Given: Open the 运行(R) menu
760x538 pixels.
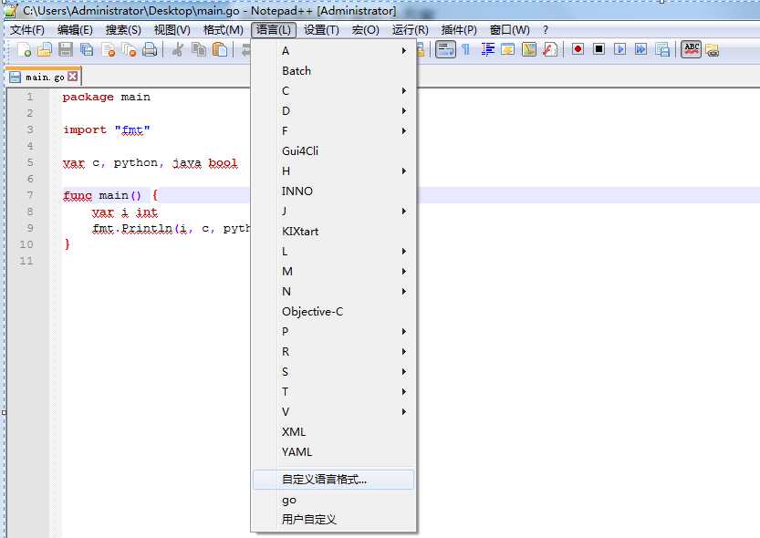Looking at the screenshot, I should (410, 30).
